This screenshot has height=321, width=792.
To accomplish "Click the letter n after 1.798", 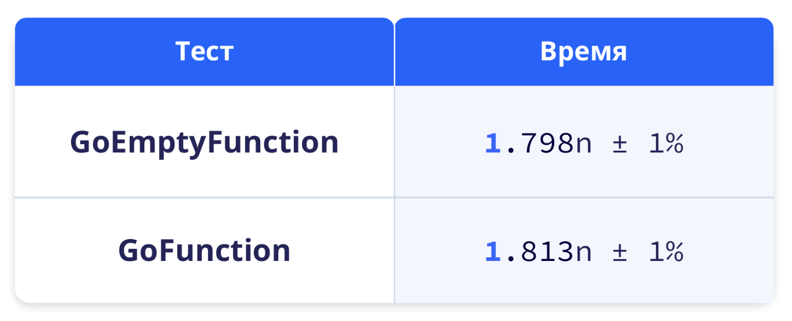I will (x=584, y=146).
